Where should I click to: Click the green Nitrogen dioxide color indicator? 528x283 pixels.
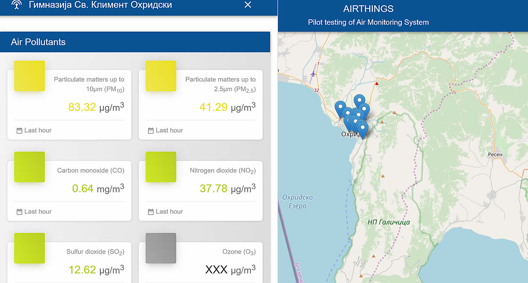[x=161, y=167]
